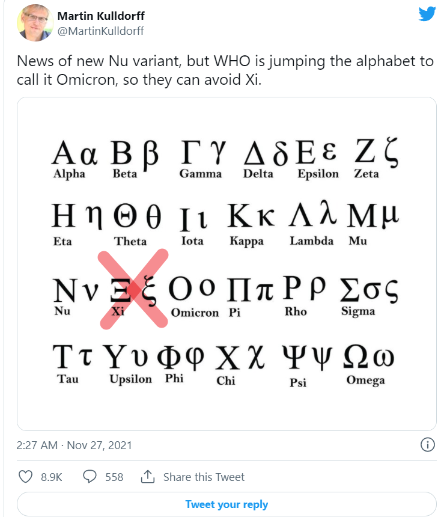
Task: Click the red X over Xi
Action: pyautogui.click(x=133, y=289)
